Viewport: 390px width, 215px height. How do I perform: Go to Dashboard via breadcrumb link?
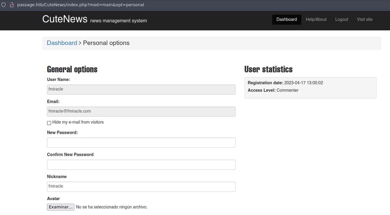pyautogui.click(x=62, y=43)
